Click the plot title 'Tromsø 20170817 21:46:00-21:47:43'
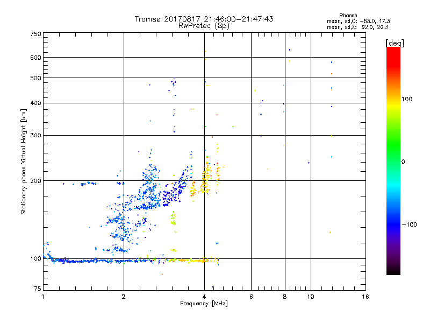This screenshot has height=323, width=430. [x=204, y=19]
